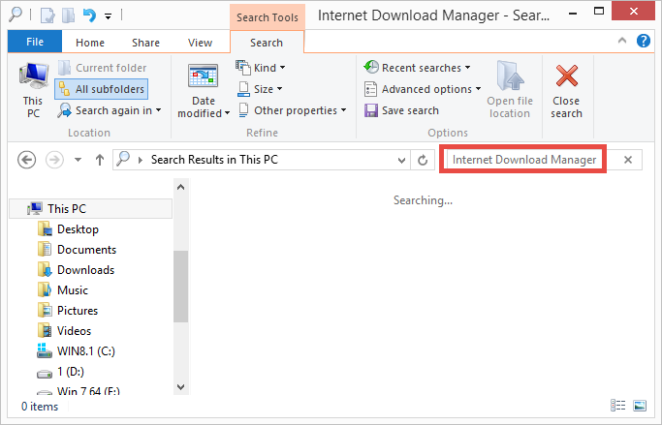Image resolution: width=662 pixels, height=425 pixels.
Task: Open the Recent locations dropdown arrow
Action: pos(78,160)
